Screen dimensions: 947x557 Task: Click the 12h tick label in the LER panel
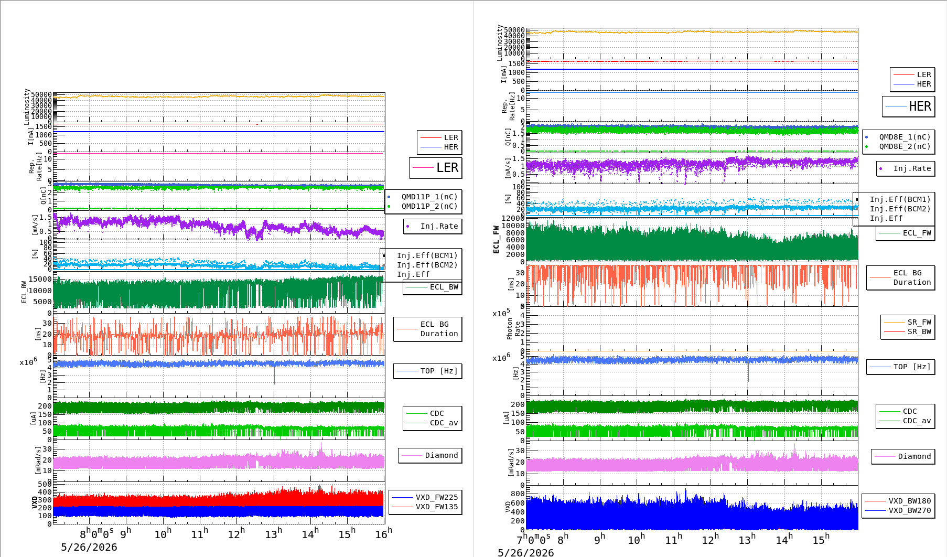(236, 533)
